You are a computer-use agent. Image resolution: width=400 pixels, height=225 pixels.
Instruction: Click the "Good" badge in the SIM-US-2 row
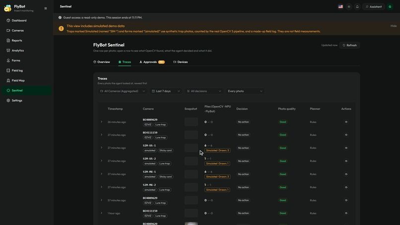[x=283, y=161]
